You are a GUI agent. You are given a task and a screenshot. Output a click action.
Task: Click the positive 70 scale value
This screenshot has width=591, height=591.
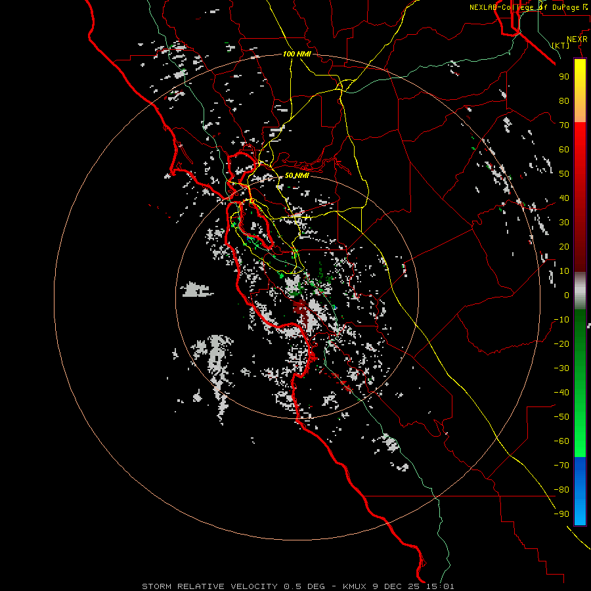click(x=564, y=125)
